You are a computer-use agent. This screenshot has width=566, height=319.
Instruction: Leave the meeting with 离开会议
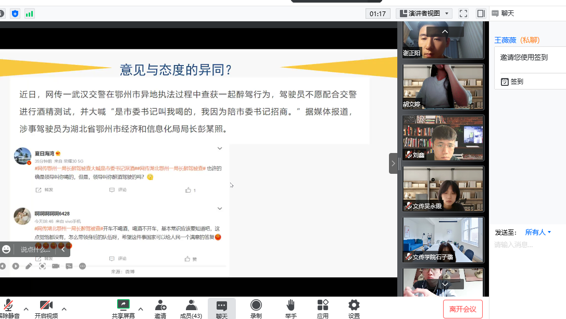tap(462, 309)
